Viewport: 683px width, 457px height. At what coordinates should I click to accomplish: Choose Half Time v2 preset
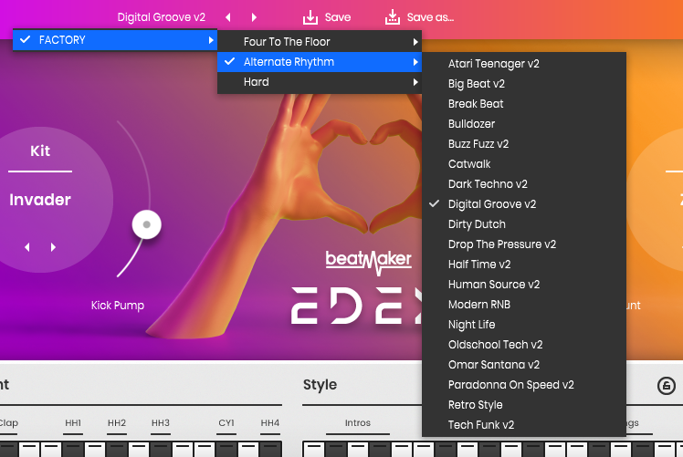pyautogui.click(x=524, y=265)
